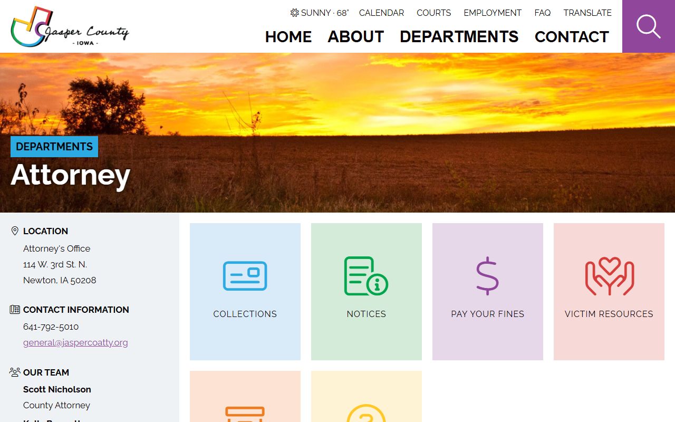Open the yellow question mark tile
The width and height of the screenshot is (675, 422).
pos(367,396)
